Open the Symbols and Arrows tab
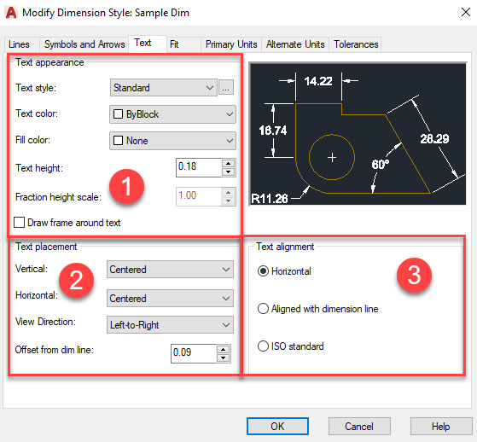The height and width of the screenshot is (442, 477). click(x=84, y=44)
